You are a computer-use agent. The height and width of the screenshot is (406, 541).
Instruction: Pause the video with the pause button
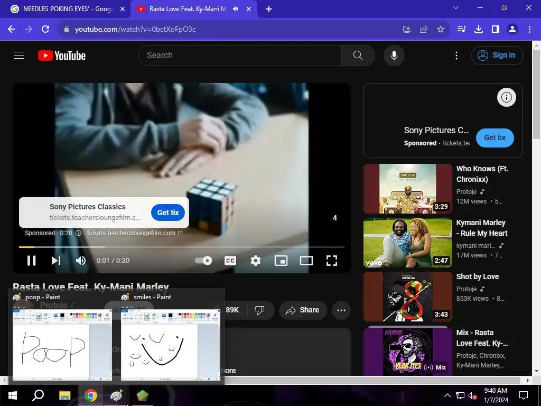click(x=31, y=261)
